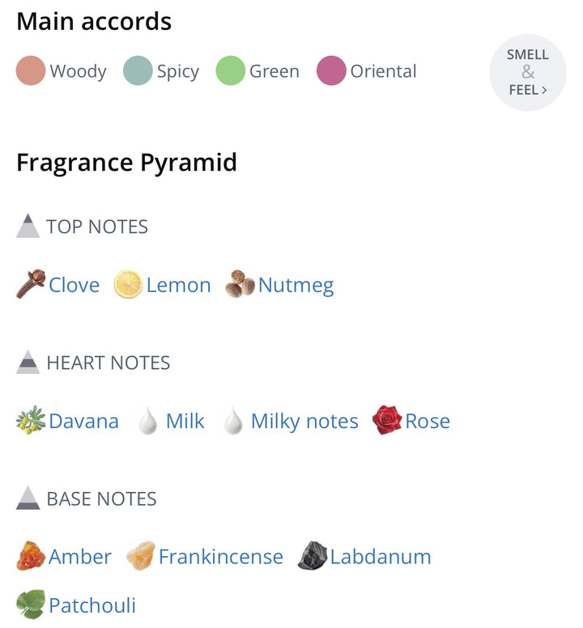Click the Base Notes pyramid icon

28,498
